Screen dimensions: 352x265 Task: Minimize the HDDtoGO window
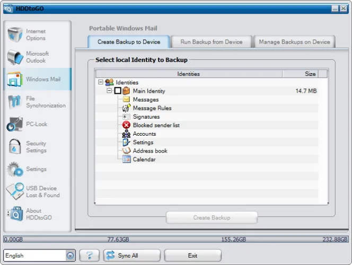click(x=335, y=8)
